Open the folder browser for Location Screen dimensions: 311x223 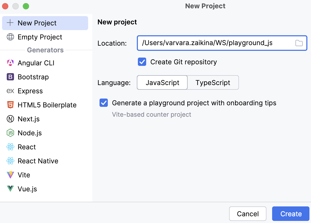pos(299,43)
